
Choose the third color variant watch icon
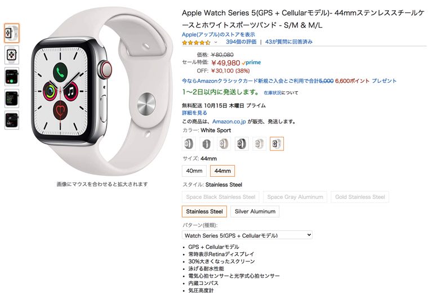pyautogui.click(x=224, y=144)
